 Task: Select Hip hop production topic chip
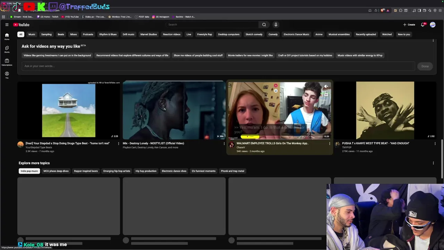click(x=146, y=171)
